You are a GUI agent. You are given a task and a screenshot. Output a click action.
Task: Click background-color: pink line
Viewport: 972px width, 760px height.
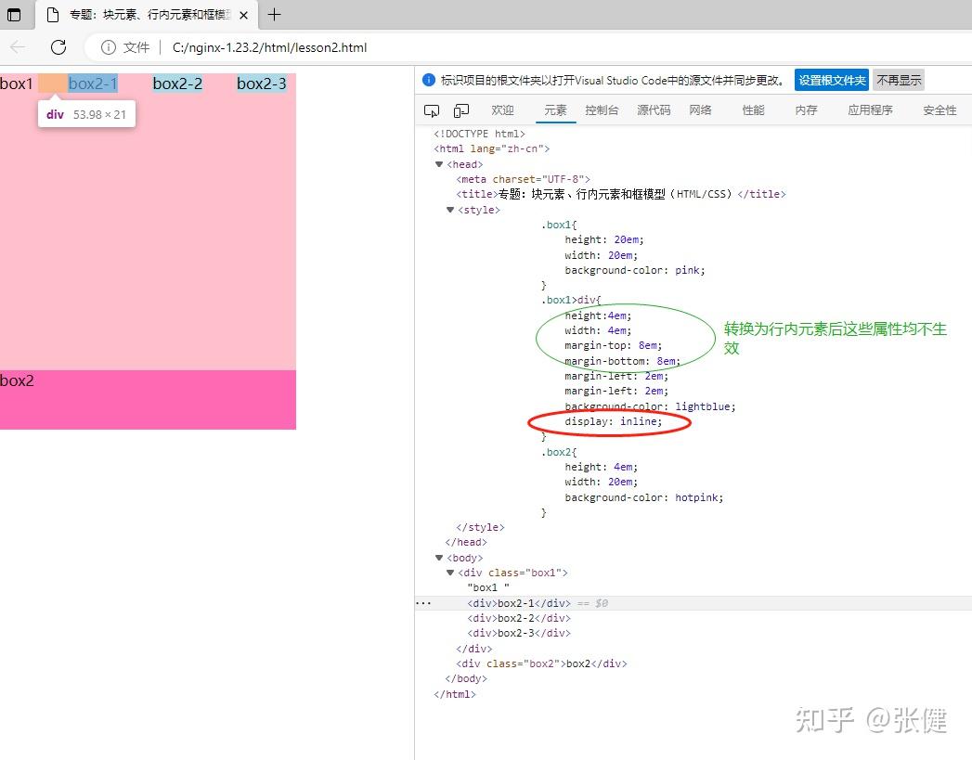click(x=635, y=270)
